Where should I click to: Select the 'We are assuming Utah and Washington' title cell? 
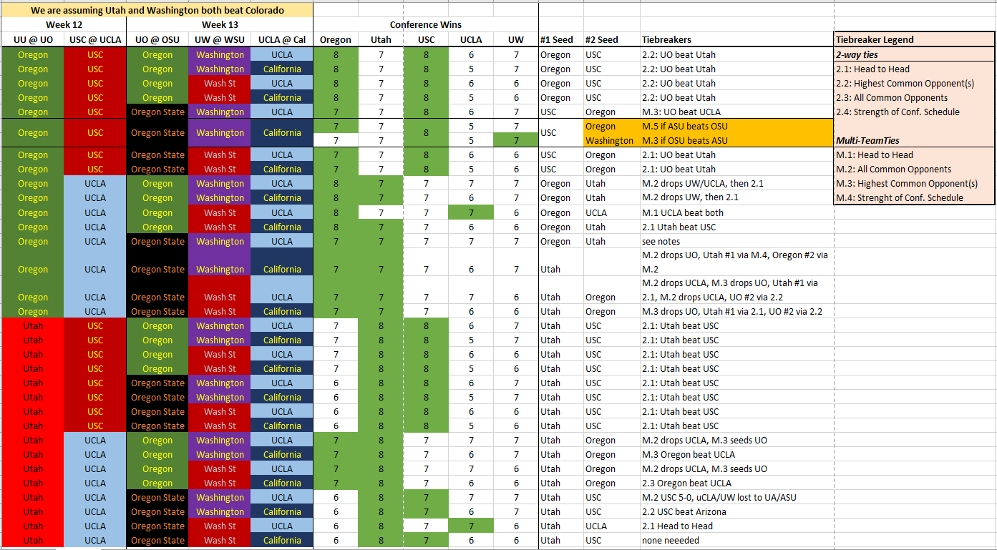(x=157, y=10)
